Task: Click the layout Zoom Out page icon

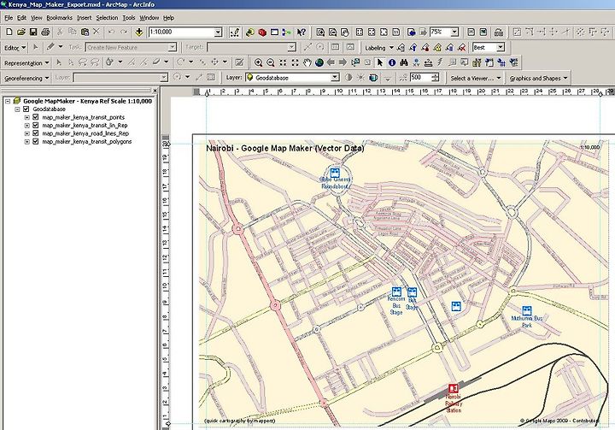Action: click(x=332, y=32)
